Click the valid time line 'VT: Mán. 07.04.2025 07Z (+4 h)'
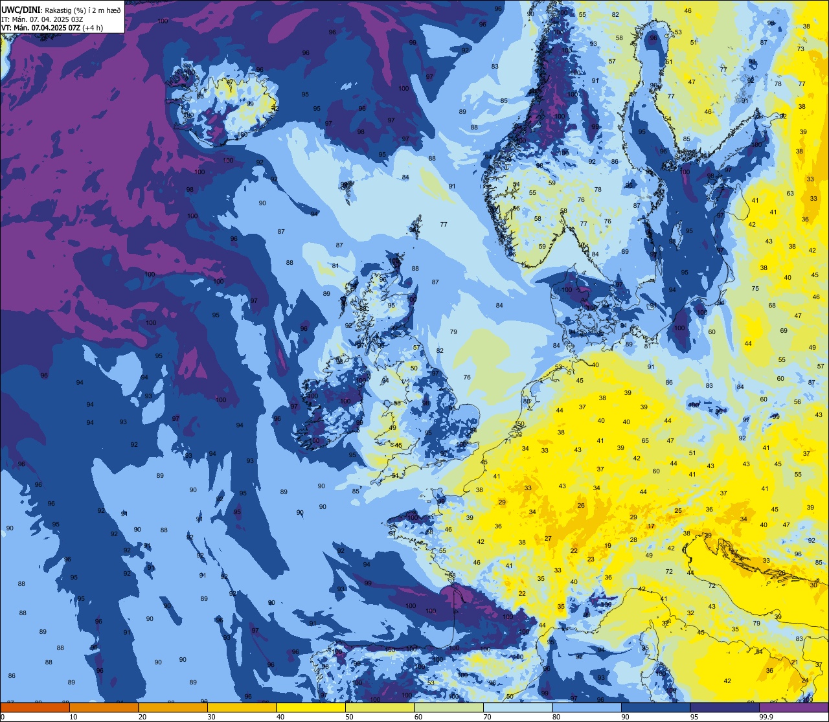This screenshot has height=722, width=829. point(52,27)
